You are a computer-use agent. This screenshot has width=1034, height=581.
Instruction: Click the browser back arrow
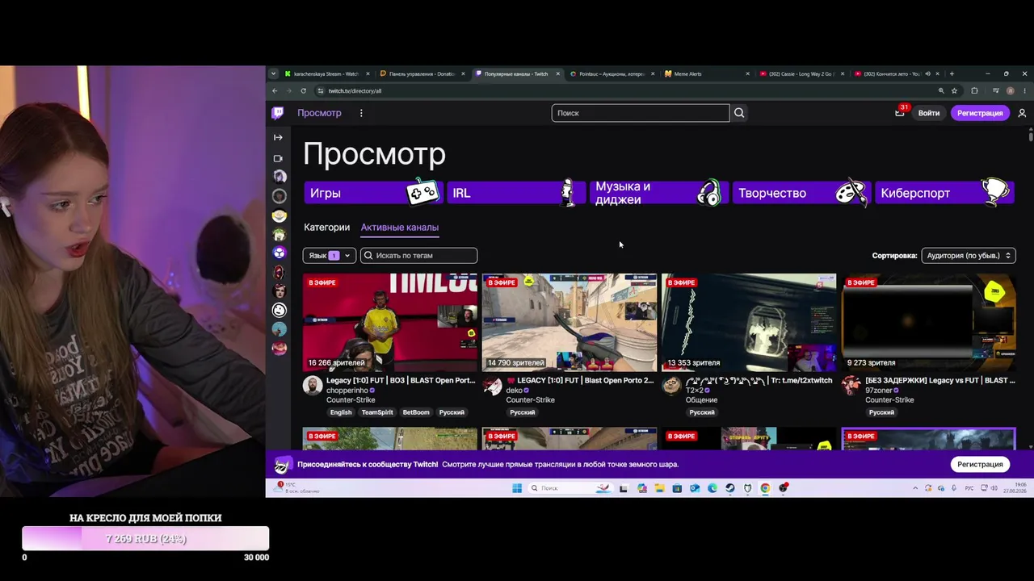tap(275, 90)
